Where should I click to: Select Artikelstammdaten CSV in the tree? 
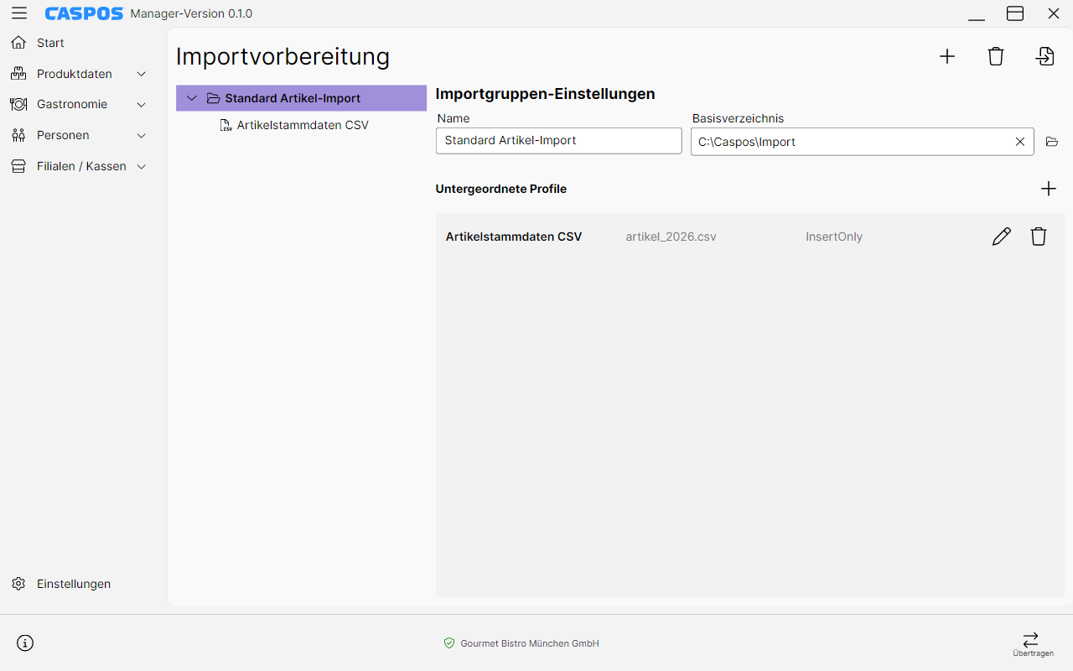pyautogui.click(x=301, y=126)
